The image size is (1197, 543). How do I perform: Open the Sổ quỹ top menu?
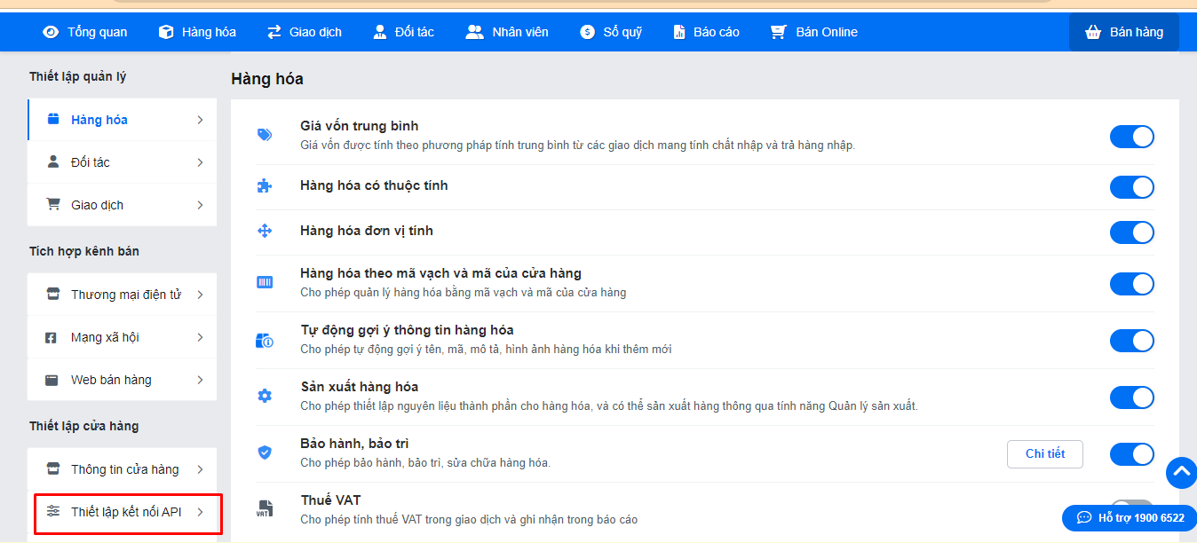coord(612,32)
